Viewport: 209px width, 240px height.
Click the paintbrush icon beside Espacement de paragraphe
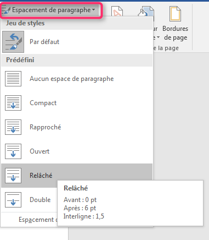(6, 10)
